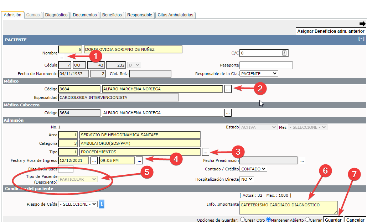Click Médico name field ALFARO MARCHENA NORIEGA
The image size is (367, 222).
point(162,89)
